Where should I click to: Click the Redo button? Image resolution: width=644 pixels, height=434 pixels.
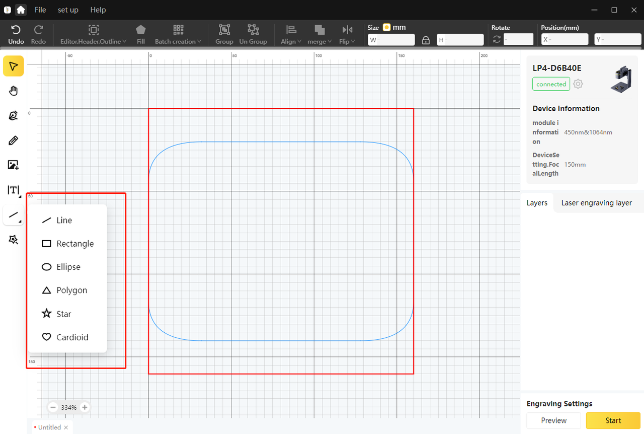38,35
